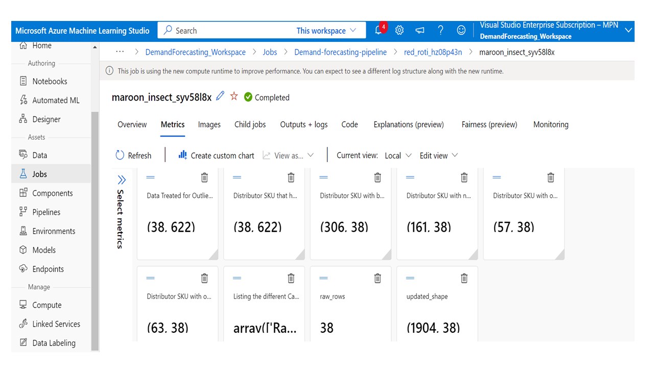Image resolution: width=654 pixels, height=368 pixels.
Task: Click the sidebar vertical scrollbar thumb
Action: [x=95, y=231]
